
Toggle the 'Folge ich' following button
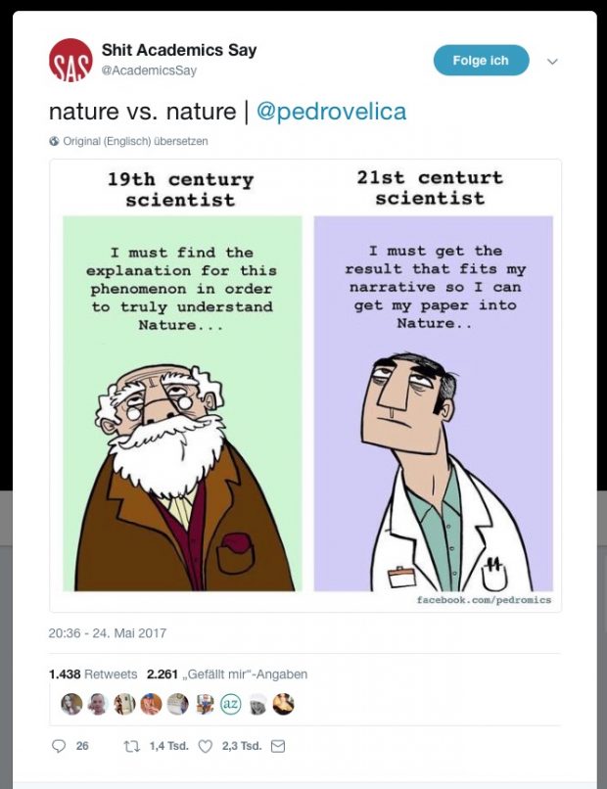[x=481, y=61]
